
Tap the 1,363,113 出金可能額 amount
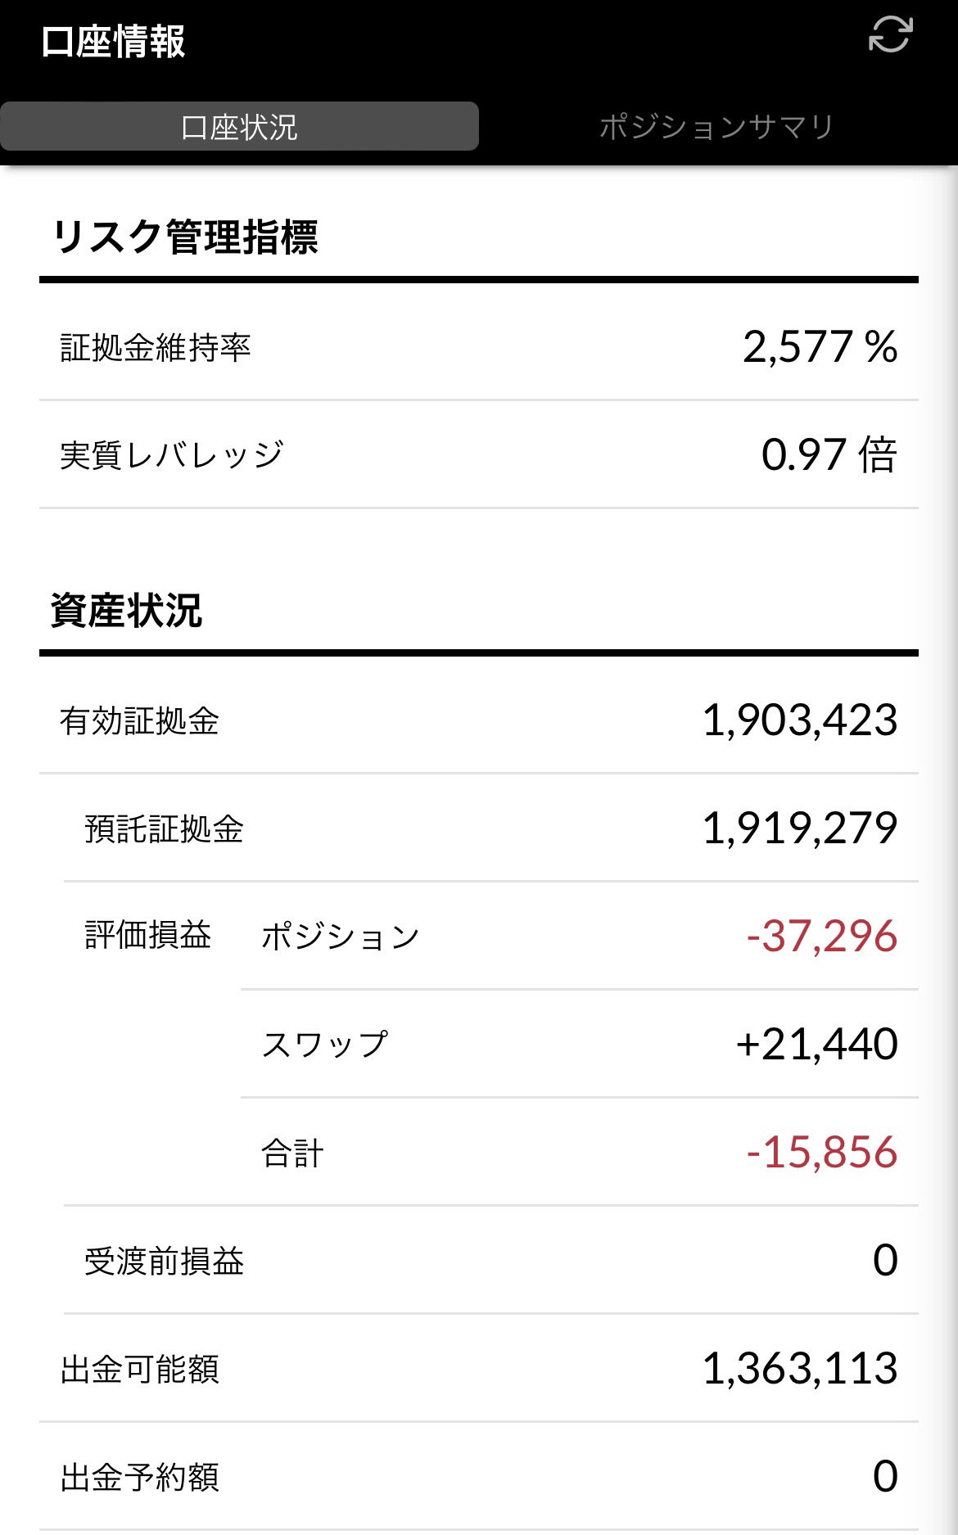[x=800, y=1369]
